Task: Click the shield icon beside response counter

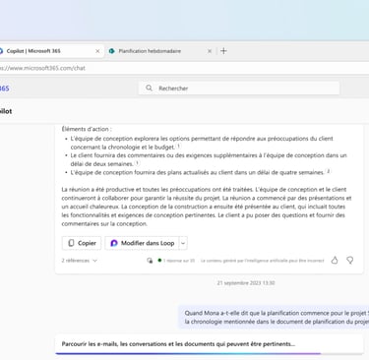Action: point(150,261)
